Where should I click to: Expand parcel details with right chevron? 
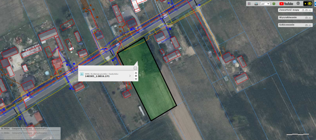[130, 76]
